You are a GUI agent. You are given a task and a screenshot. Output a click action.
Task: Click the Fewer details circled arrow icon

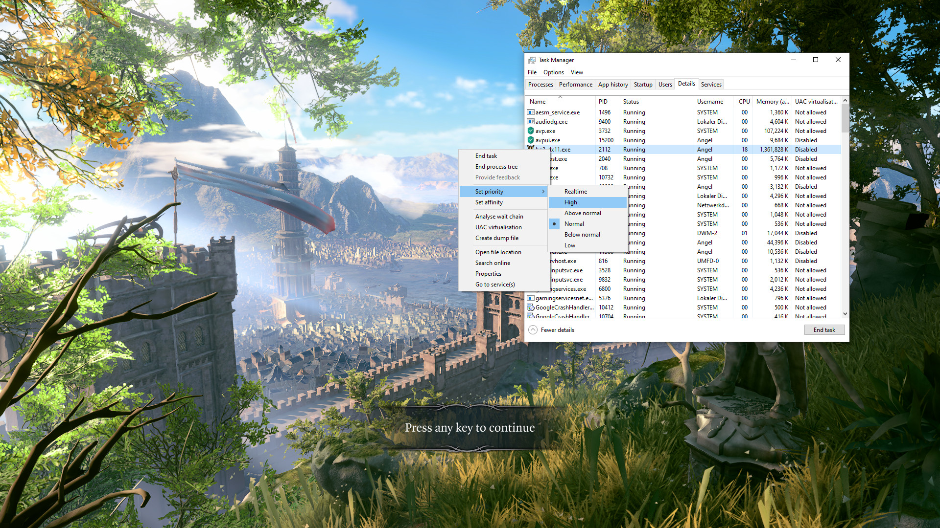tap(533, 330)
